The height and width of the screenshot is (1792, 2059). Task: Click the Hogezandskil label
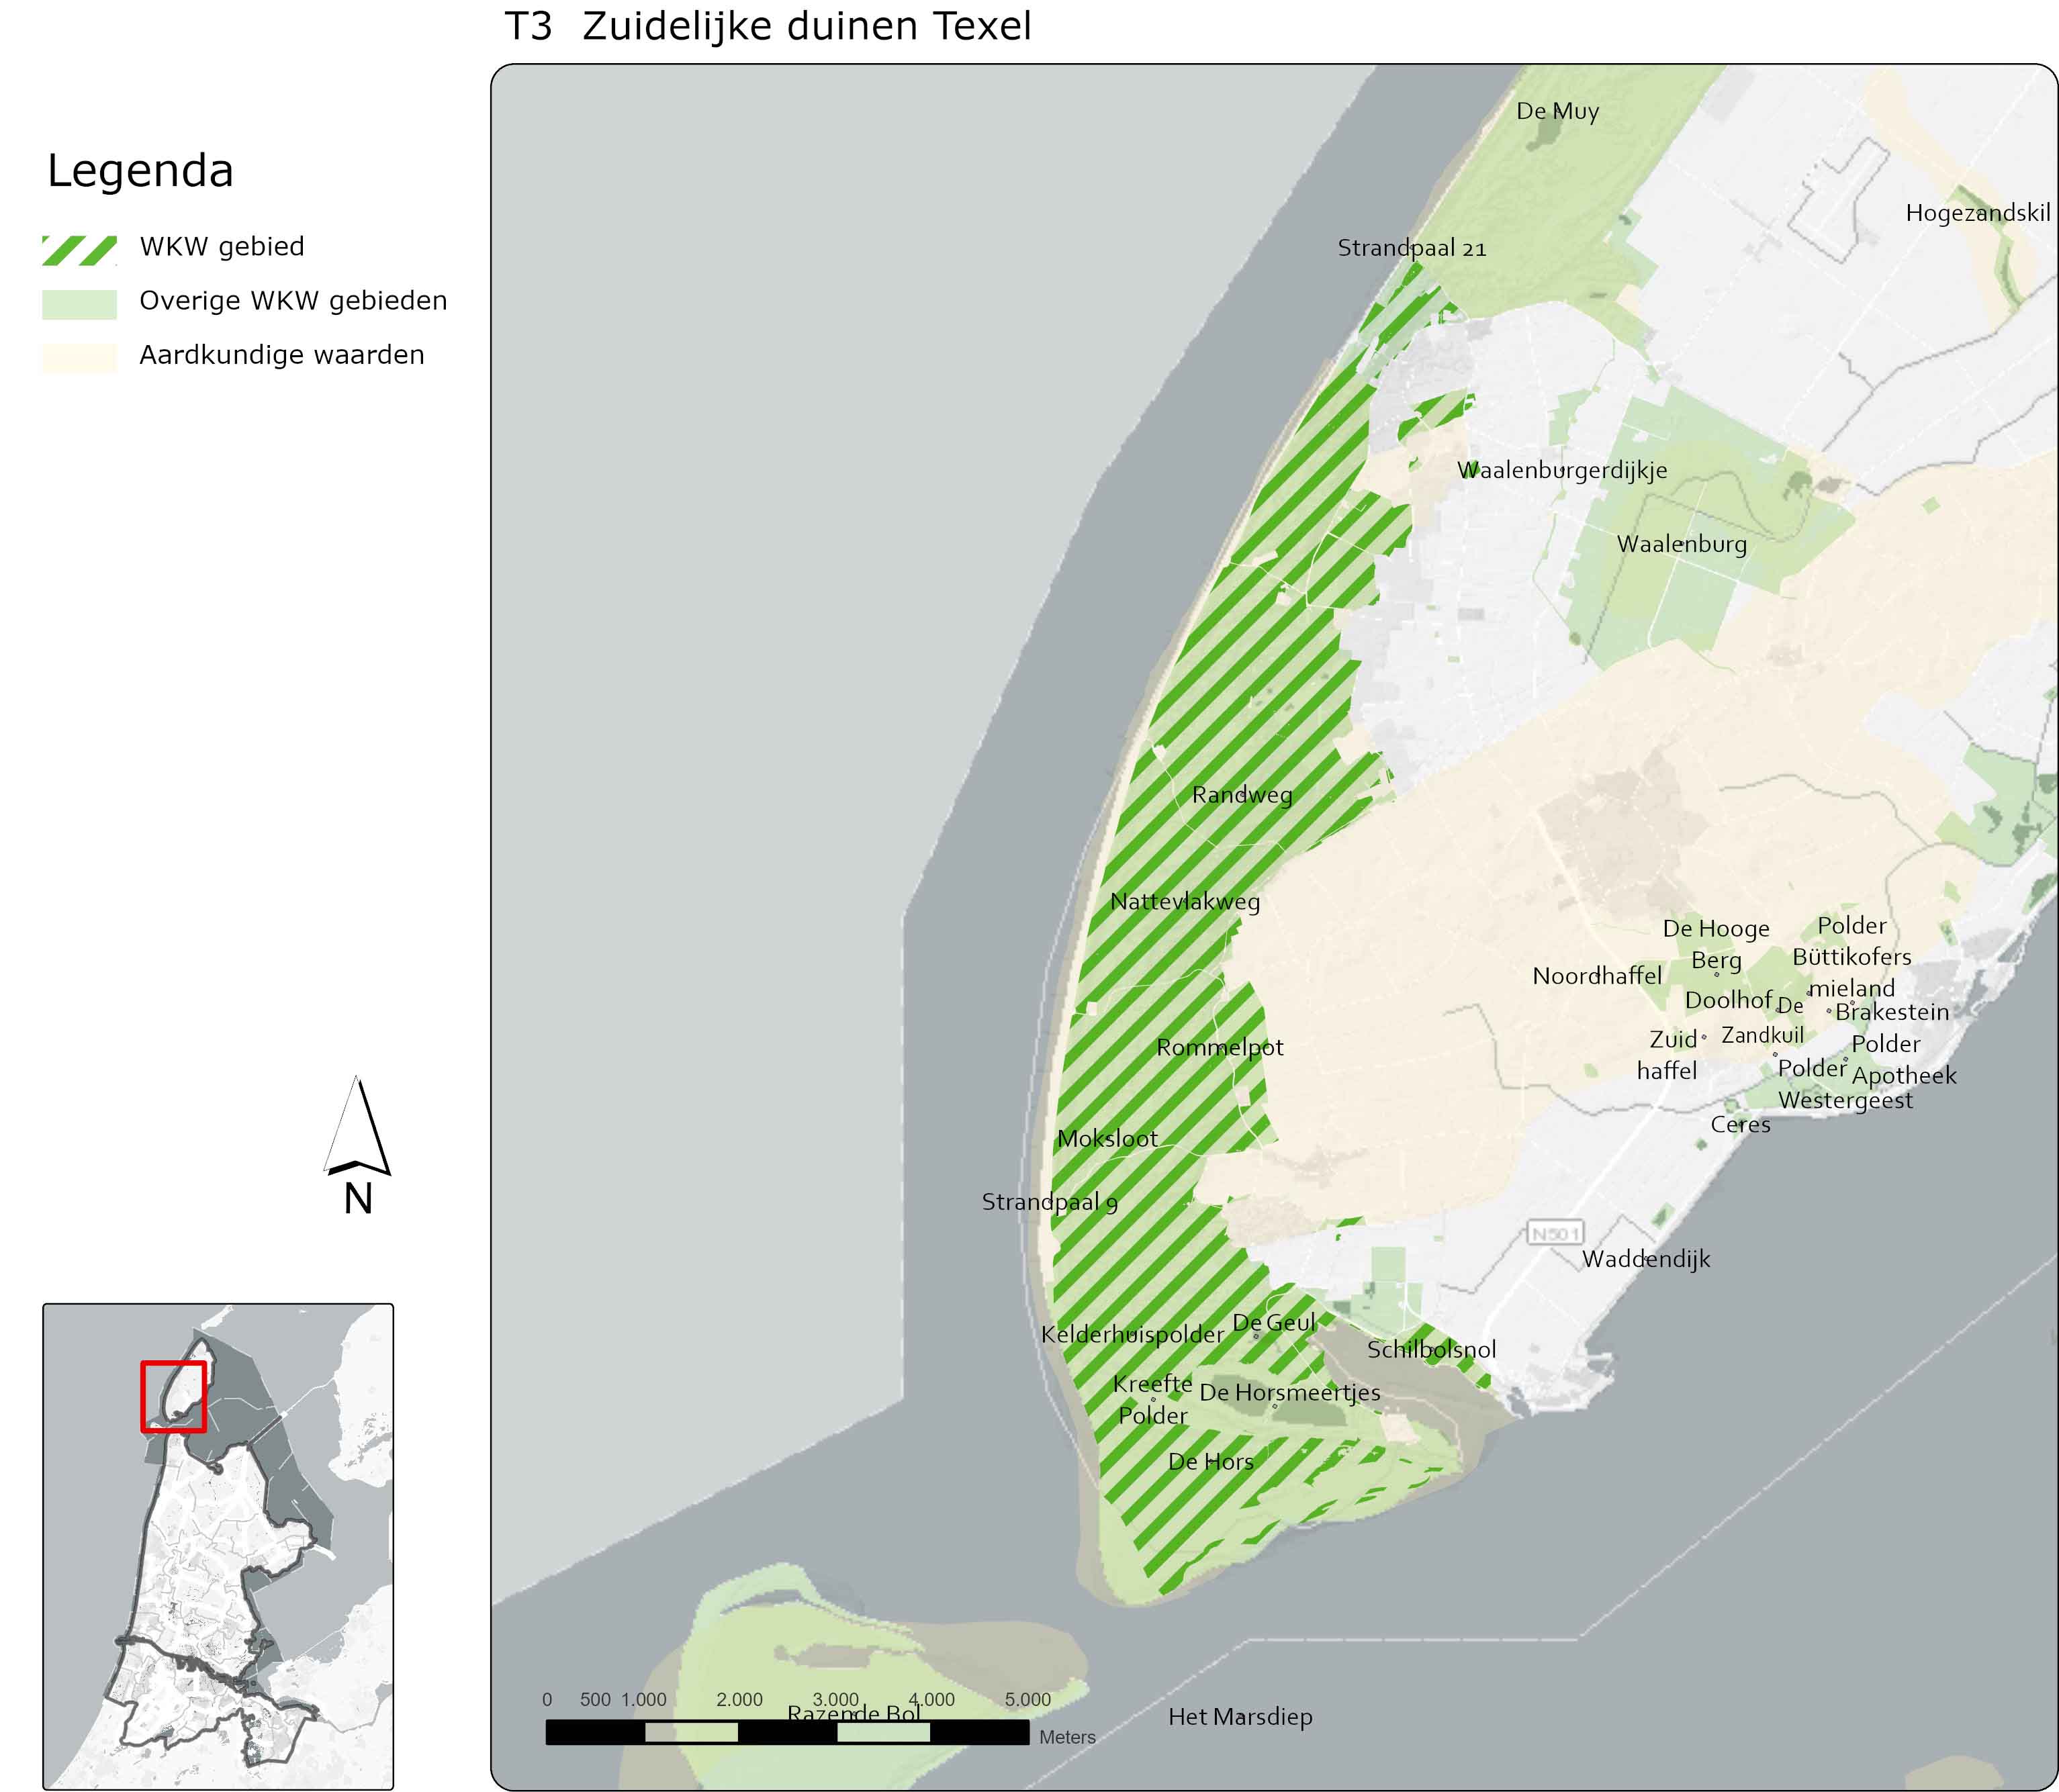click(x=1977, y=213)
